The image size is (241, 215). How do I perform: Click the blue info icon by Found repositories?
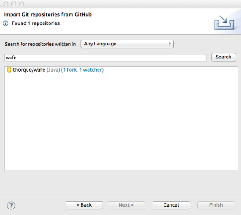coord(5,23)
